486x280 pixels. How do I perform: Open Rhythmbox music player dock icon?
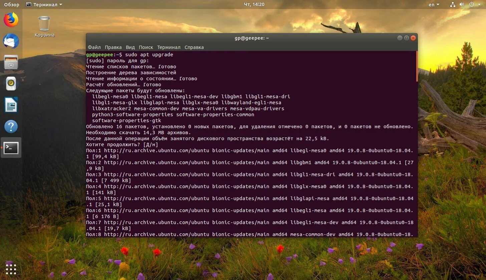click(11, 84)
